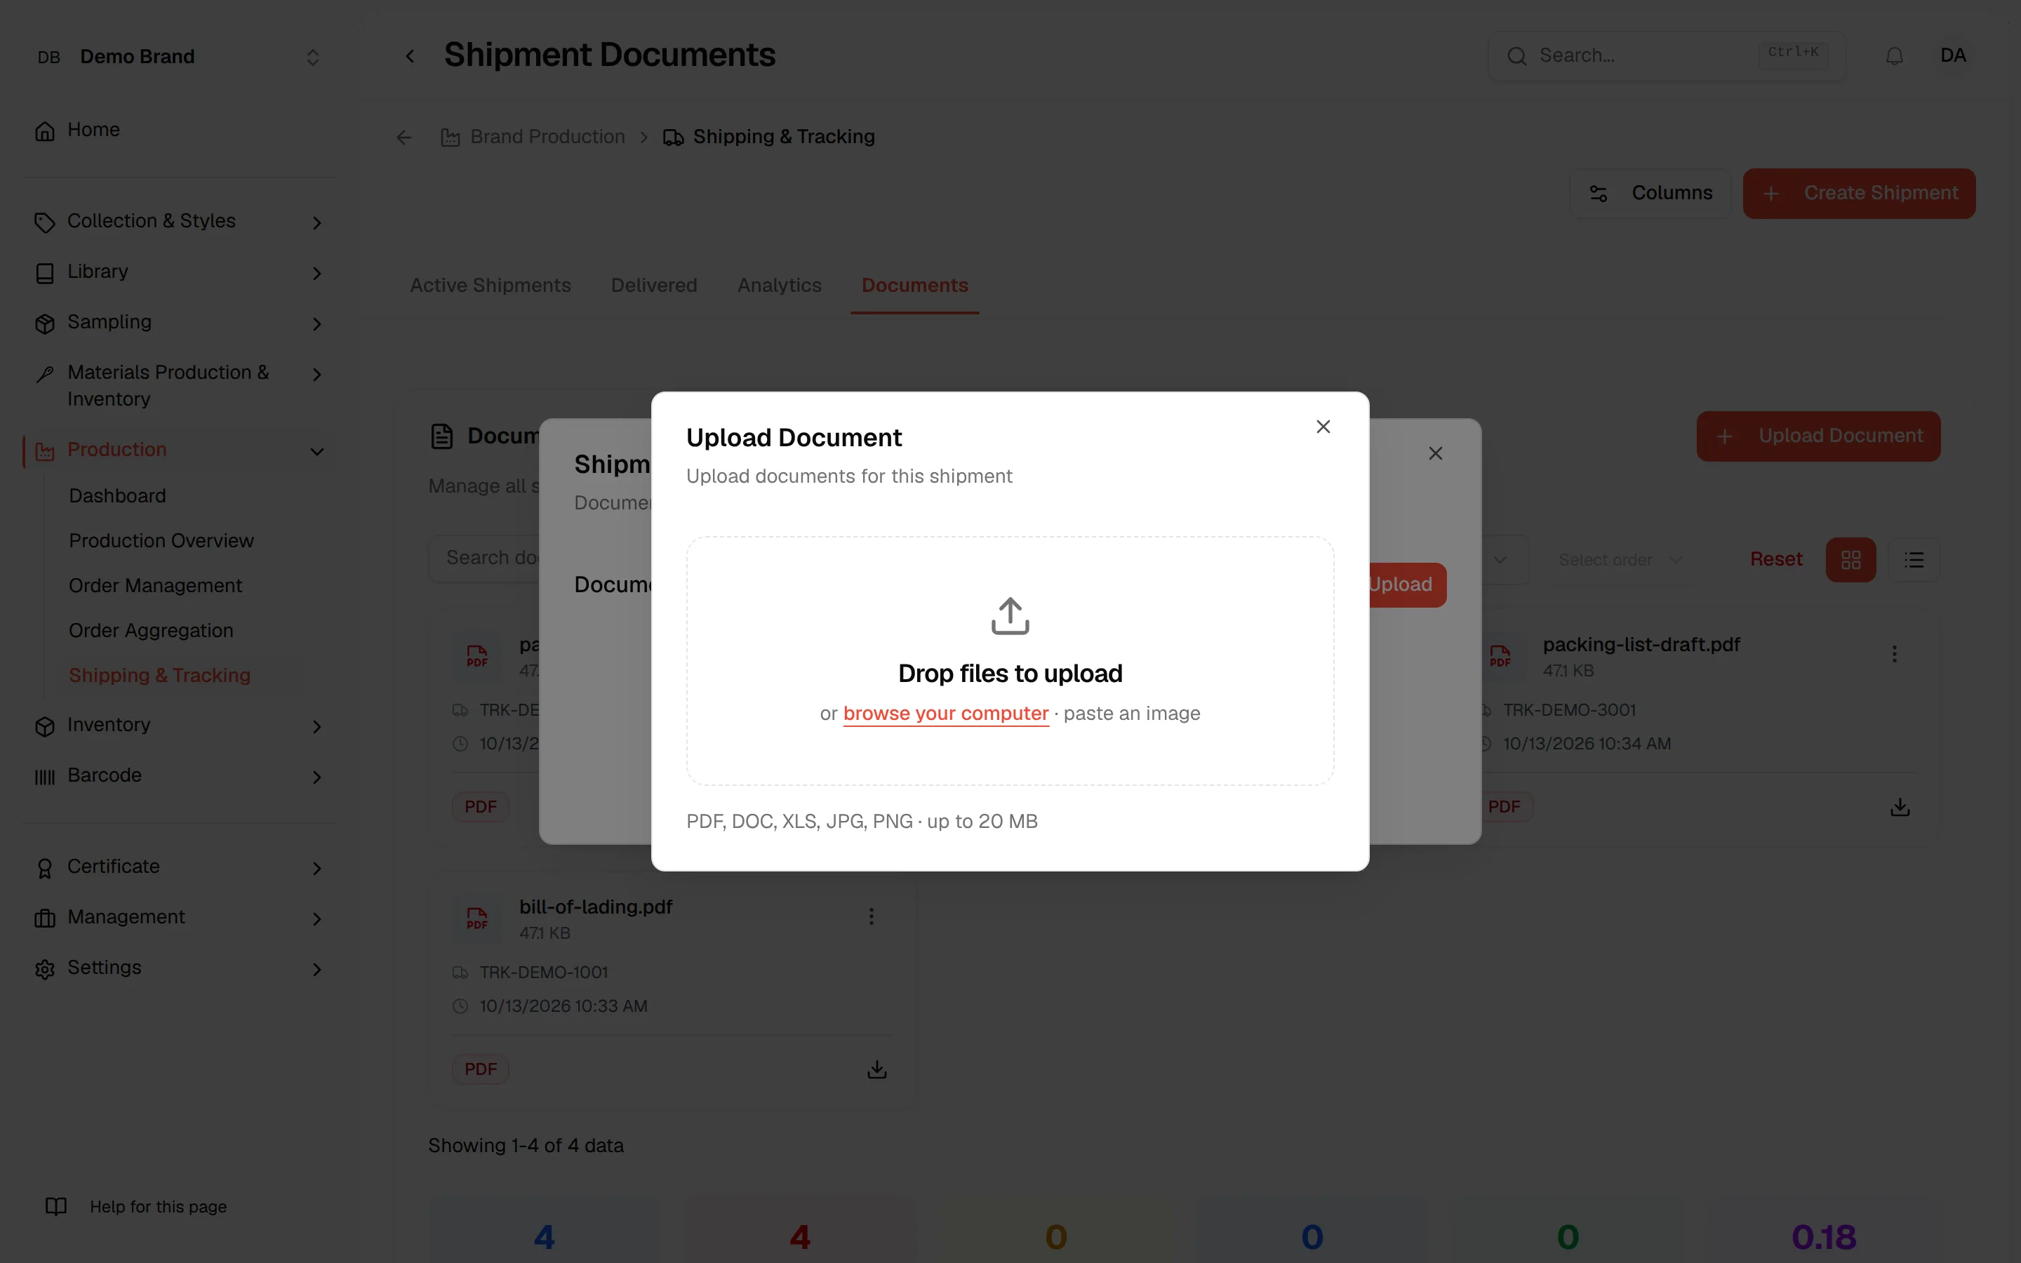The width and height of the screenshot is (2021, 1263).
Task: Go back using header chevron arrow
Action: pos(409,56)
